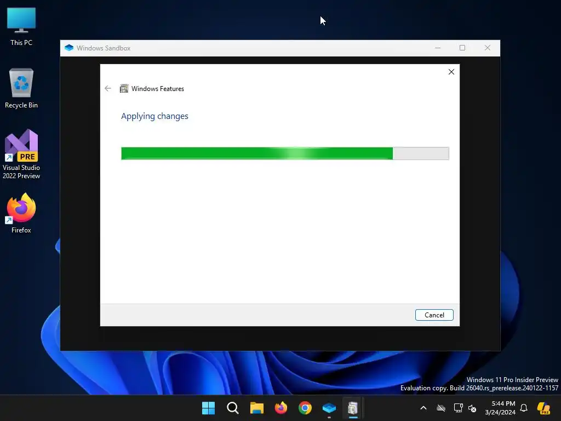Screen dimensions: 561x421
Task: Open the Start menu
Action: [208, 408]
